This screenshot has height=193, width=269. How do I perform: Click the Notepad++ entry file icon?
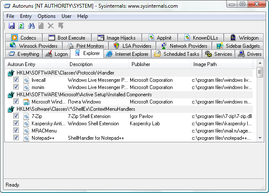pyautogui.click(x=26, y=138)
